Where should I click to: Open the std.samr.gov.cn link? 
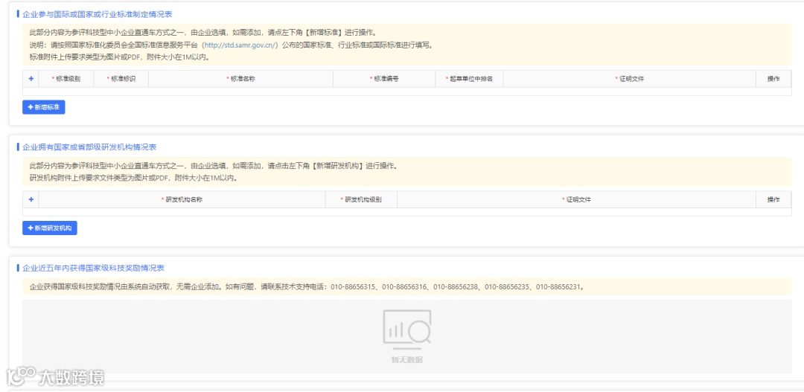coord(240,45)
